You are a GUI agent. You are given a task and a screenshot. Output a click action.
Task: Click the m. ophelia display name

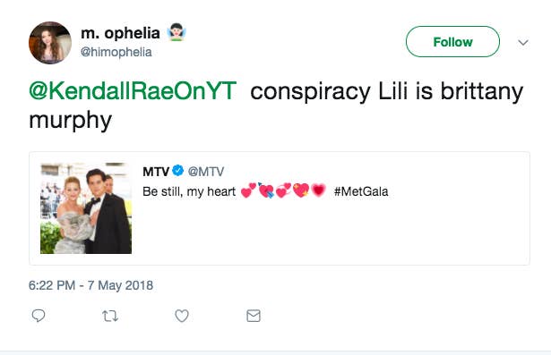(x=121, y=33)
